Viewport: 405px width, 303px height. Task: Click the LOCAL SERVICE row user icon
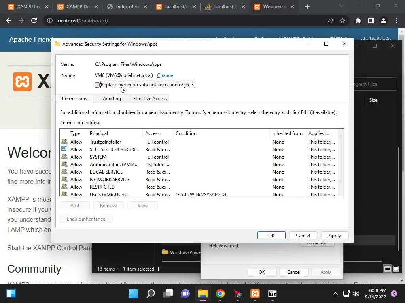(x=64, y=172)
